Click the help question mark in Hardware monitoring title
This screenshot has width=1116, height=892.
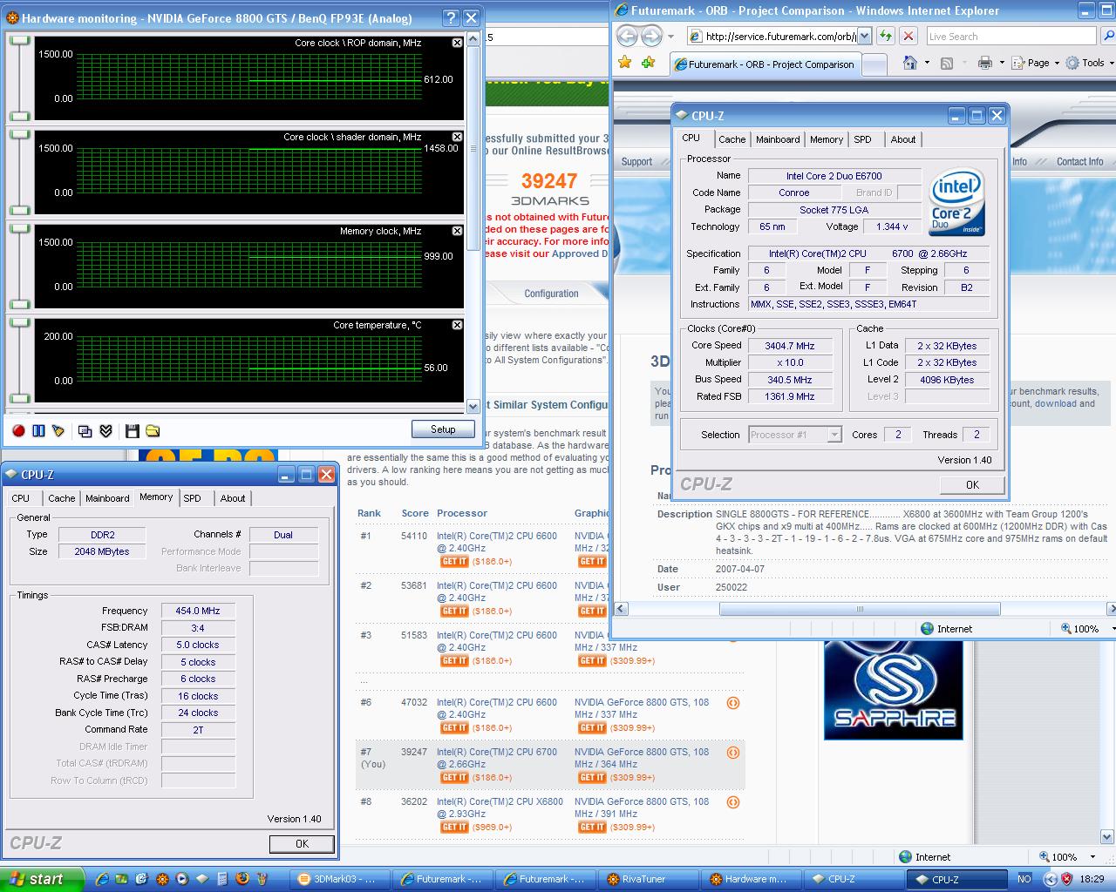click(x=451, y=17)
